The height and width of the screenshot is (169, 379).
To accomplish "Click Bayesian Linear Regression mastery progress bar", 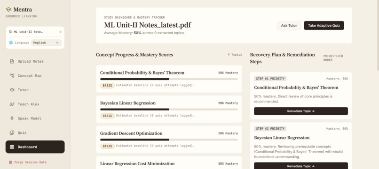I will coord(169,109).
